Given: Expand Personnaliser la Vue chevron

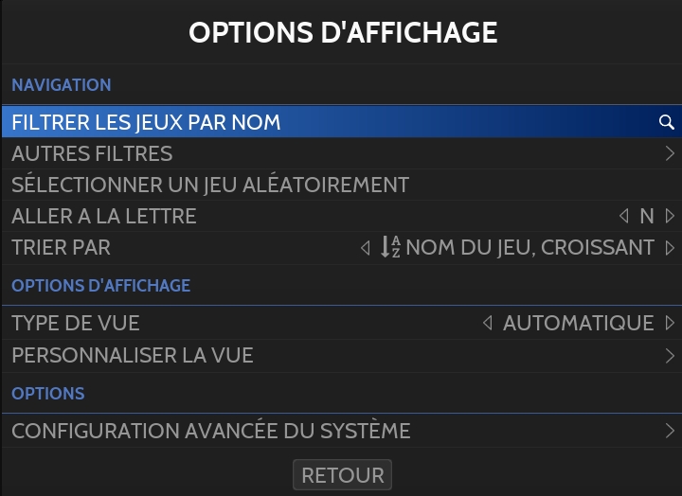Looking at the screenshot, I should point(670,356).
